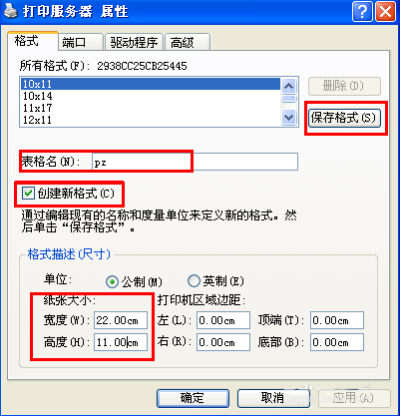Click the 高度 height input field

point(121,342)
